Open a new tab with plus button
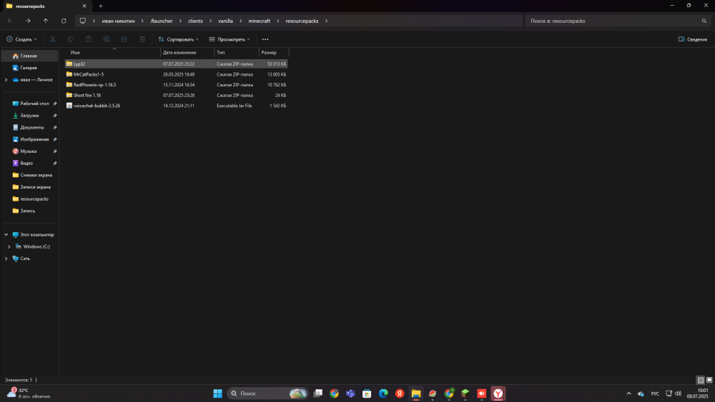This screenshot has height=402, width=715. pyautogui.click(x=101, y=6)
